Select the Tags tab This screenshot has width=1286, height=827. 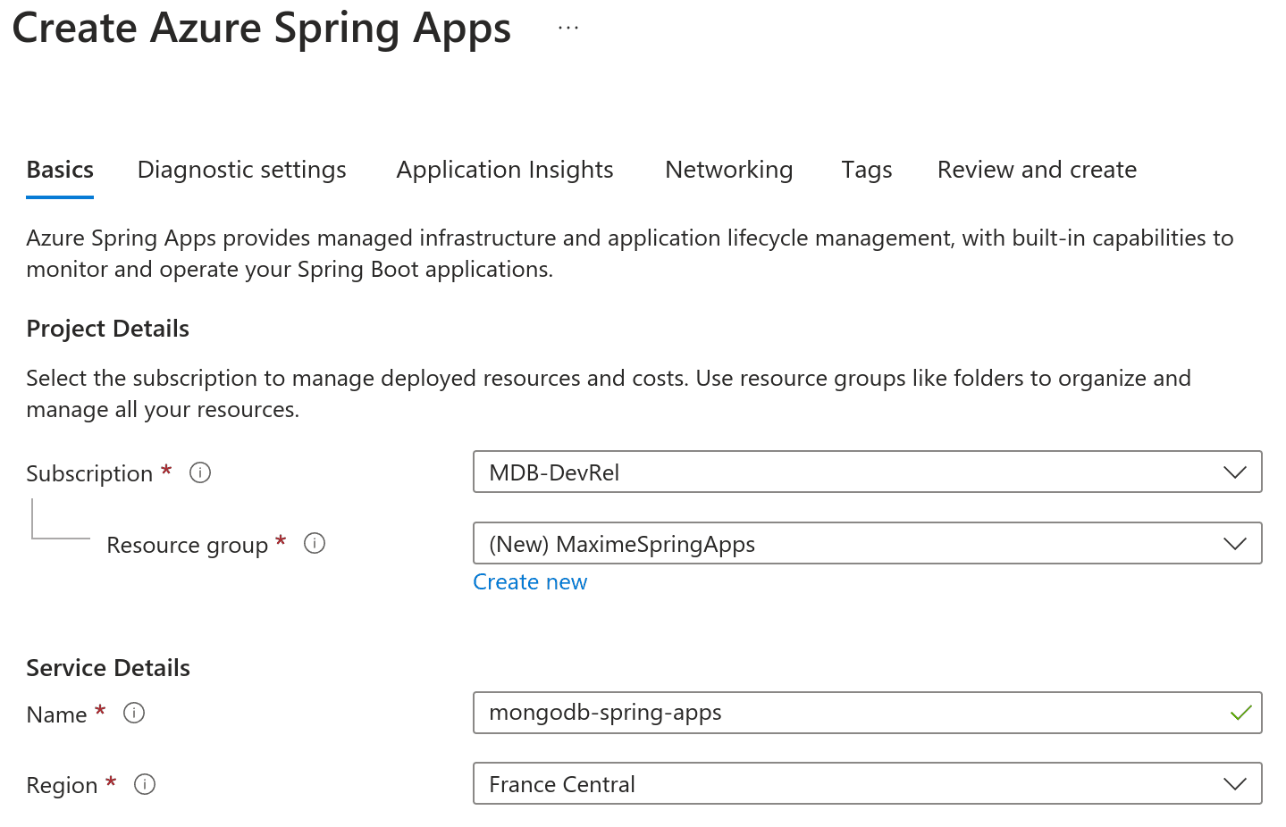point(866,170)
